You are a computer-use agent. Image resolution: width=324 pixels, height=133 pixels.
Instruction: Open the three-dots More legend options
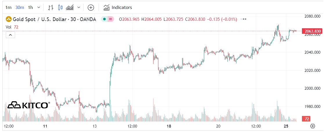pyautogui.click(x=244, y=19)
